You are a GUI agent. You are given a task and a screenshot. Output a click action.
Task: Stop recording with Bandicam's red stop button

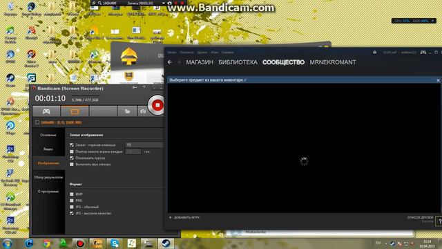(157, 105)
